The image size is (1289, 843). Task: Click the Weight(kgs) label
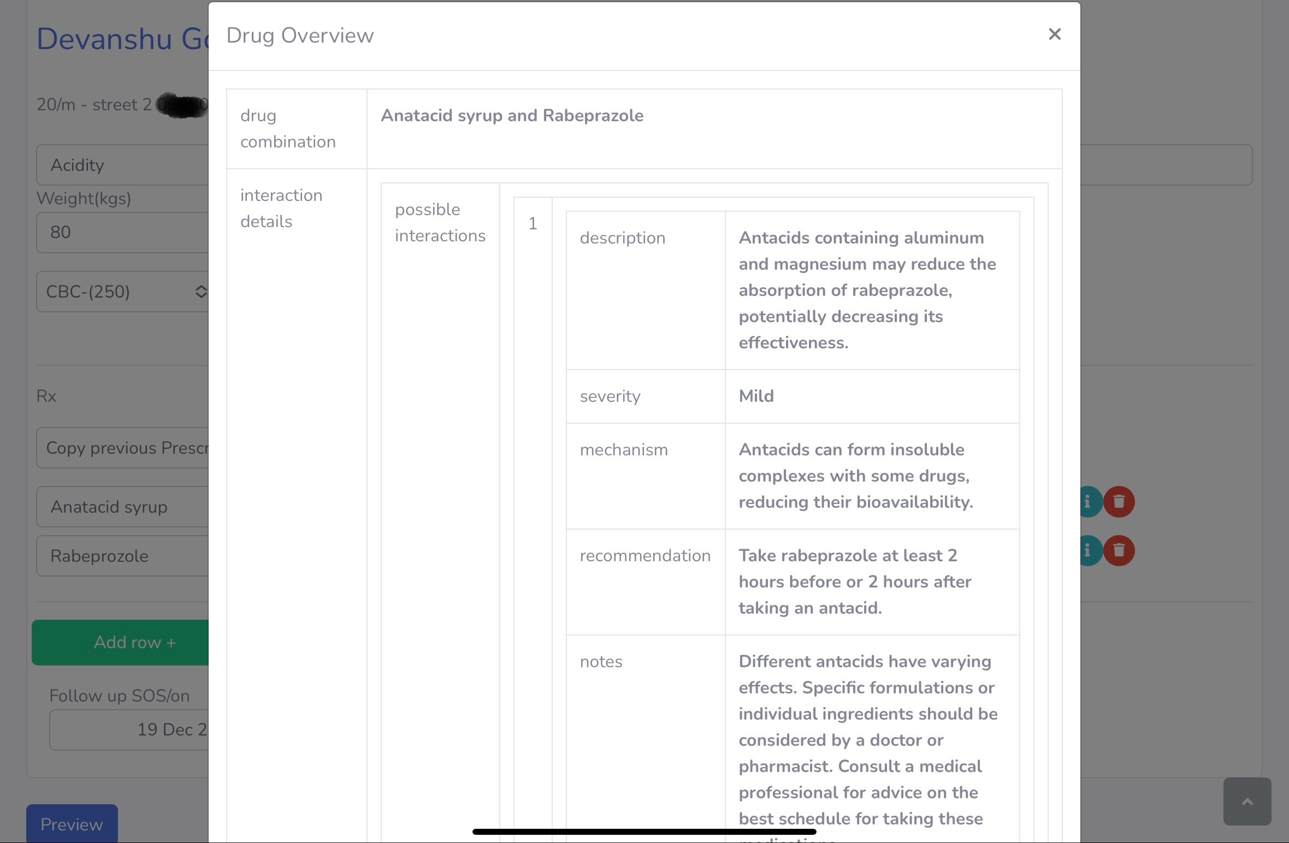84,199
